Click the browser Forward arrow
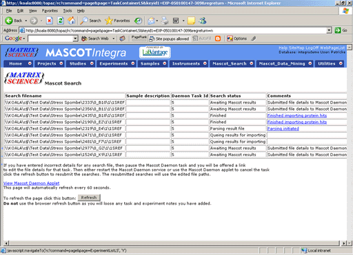Screen dimensions: 353x255 [x=34, y=21]
